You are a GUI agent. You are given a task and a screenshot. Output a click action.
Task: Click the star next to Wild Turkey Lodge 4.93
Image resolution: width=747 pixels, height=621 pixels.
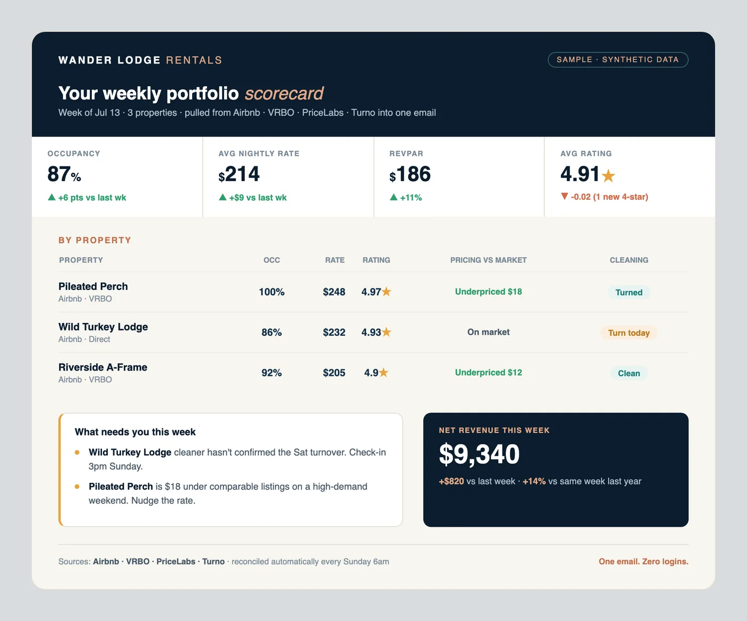(x=386, y=332)
